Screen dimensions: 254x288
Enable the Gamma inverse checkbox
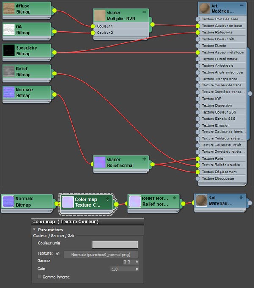(x=40, y=277)
